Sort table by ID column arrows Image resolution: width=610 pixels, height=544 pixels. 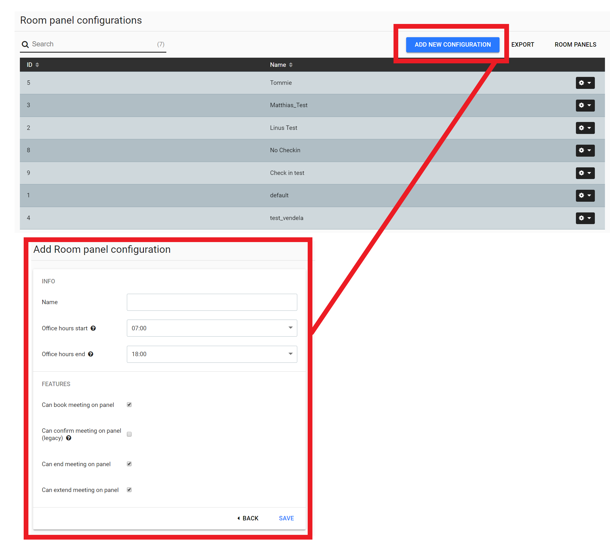37,65
